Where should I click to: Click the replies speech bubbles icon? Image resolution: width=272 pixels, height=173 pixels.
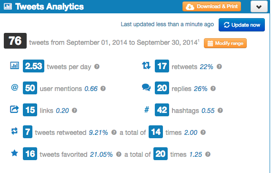(146, 87)
